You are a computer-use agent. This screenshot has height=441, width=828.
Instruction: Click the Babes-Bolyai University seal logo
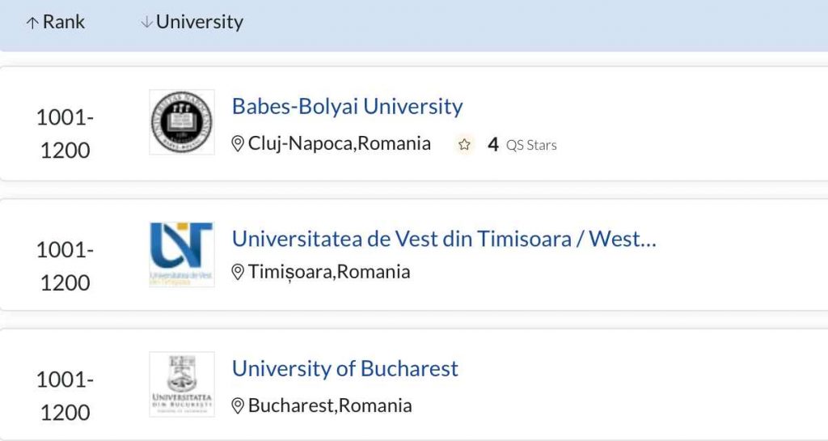182,122
